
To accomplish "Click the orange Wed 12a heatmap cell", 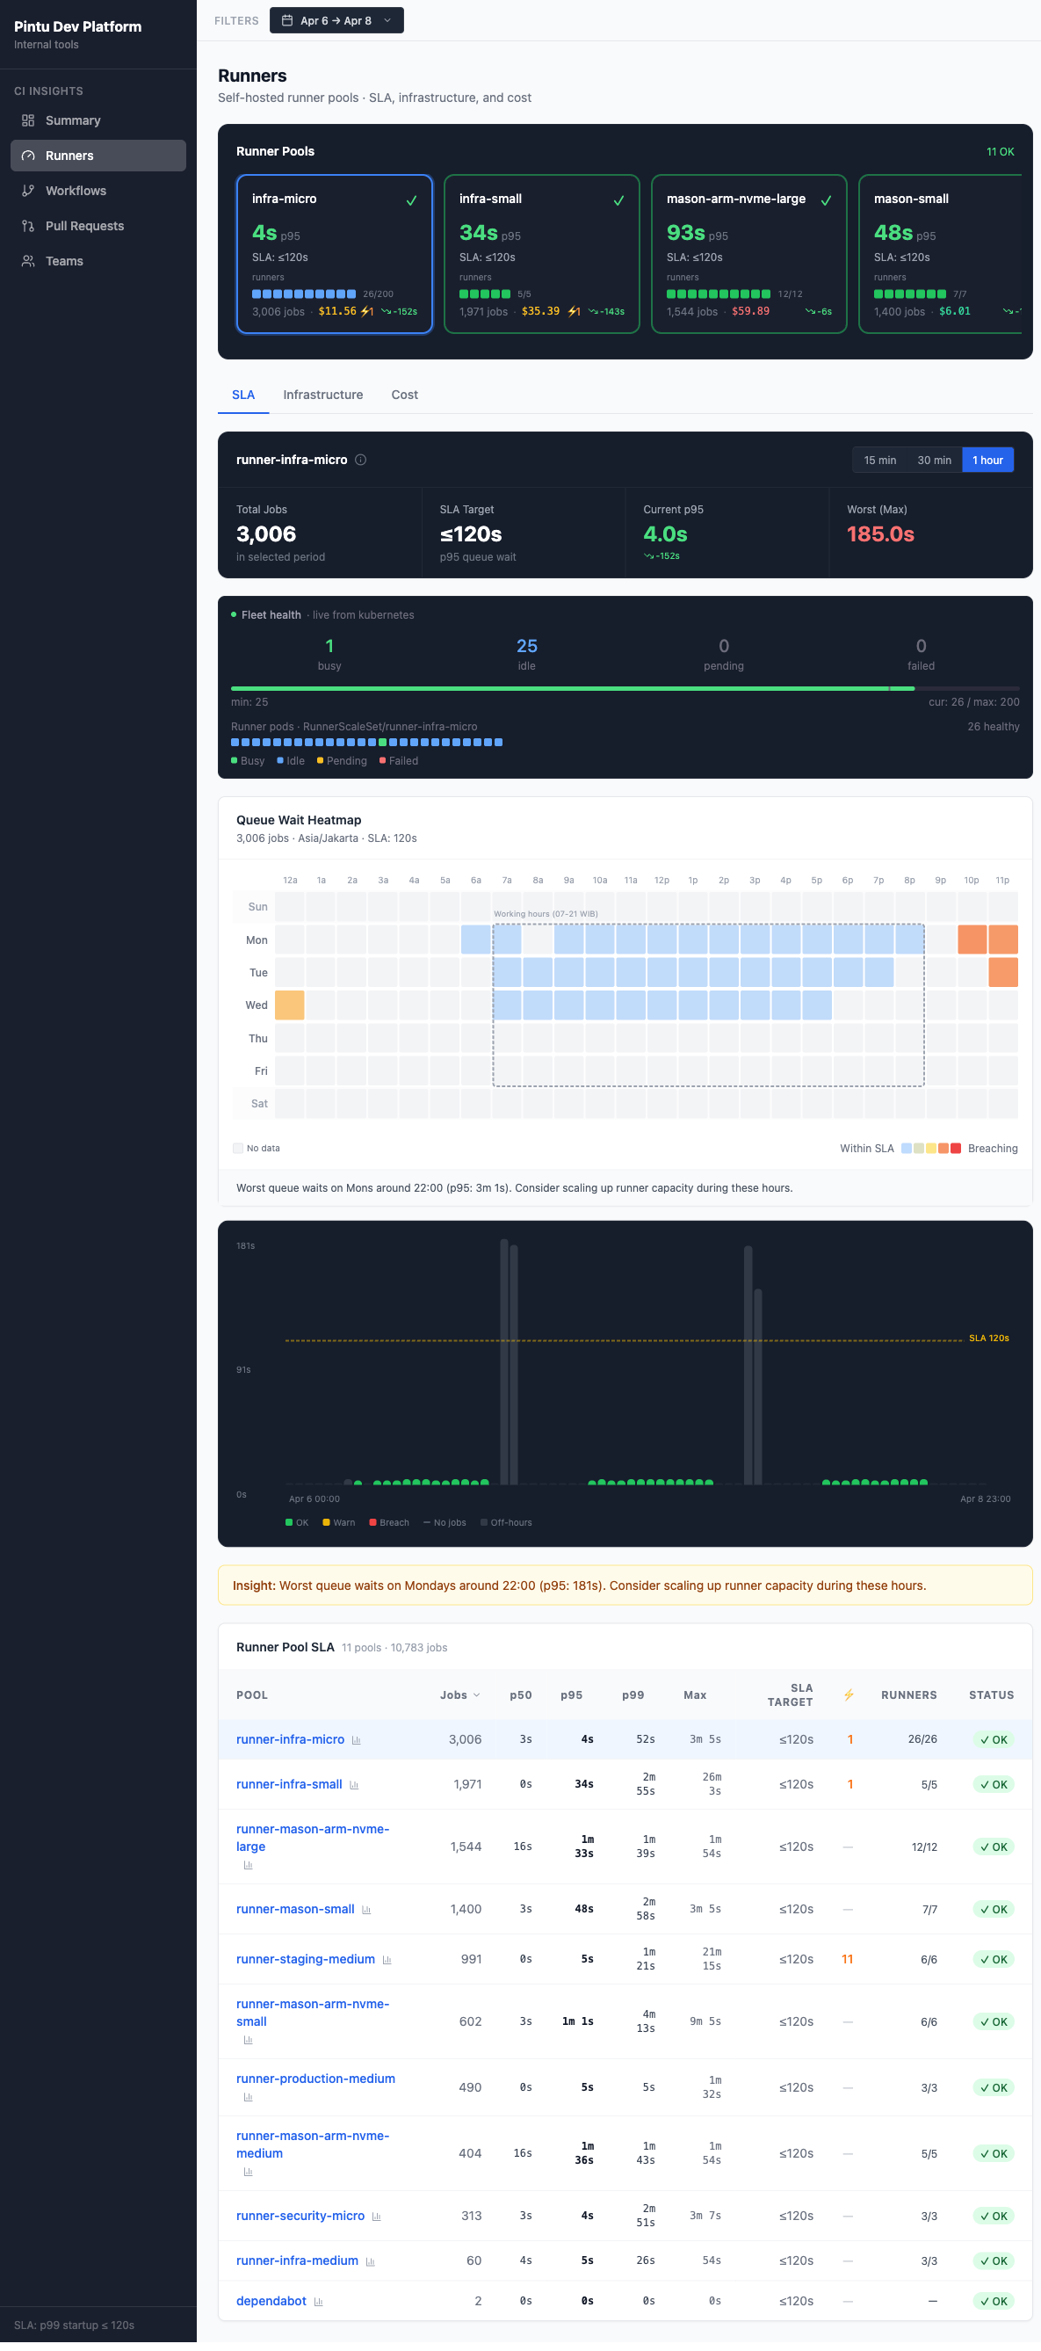I will (x=290, y=1005).
